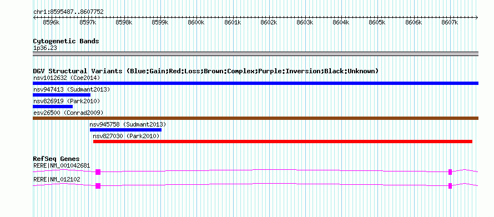Click the 8597k ruler position
The height and width of the screenshot is (217, 494).
tap(88, 22)
